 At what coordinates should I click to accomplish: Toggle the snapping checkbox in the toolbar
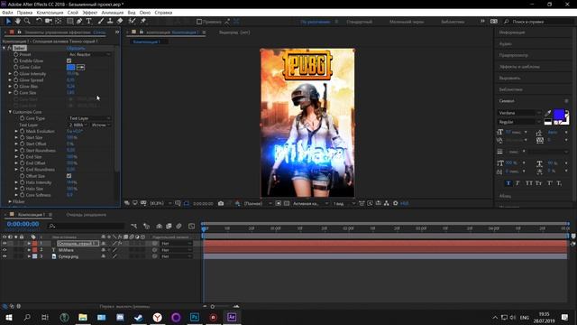[x=199, y=22]
